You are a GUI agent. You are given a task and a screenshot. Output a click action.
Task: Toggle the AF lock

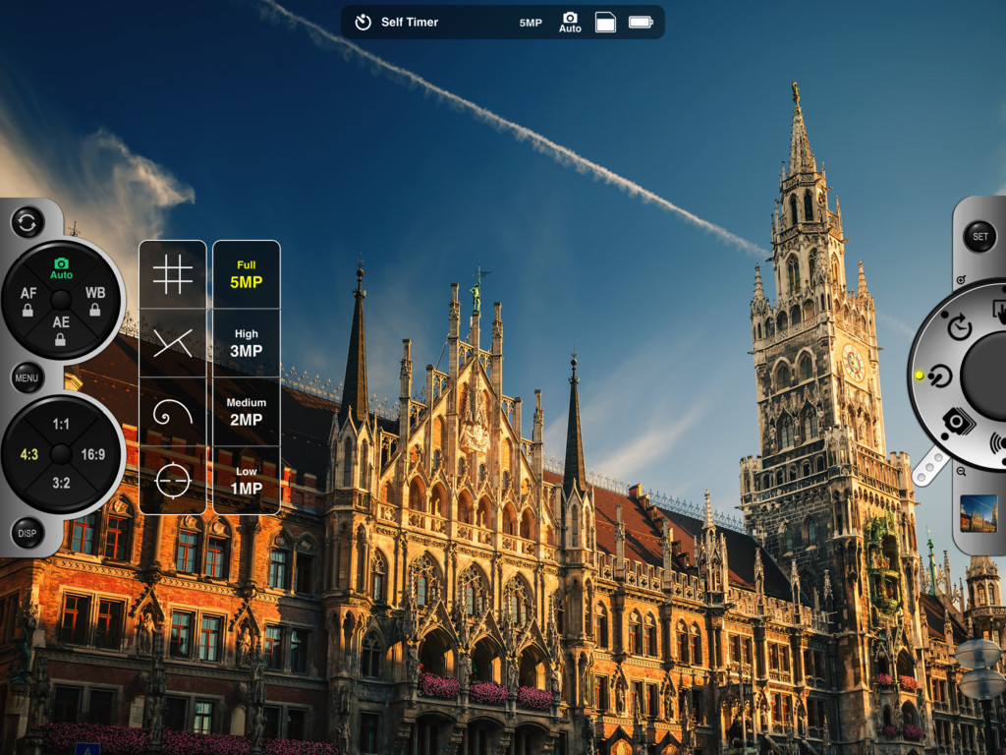tap(28, 300)
